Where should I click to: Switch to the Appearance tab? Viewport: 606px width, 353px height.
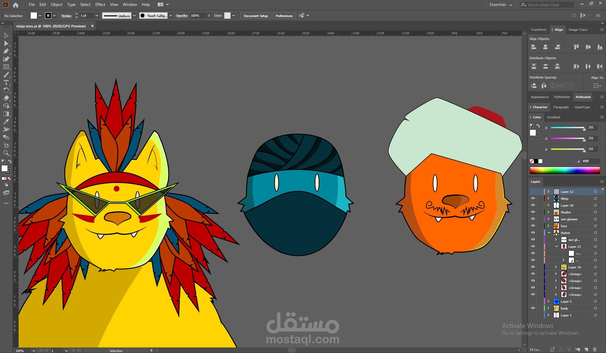coord(540,97)
